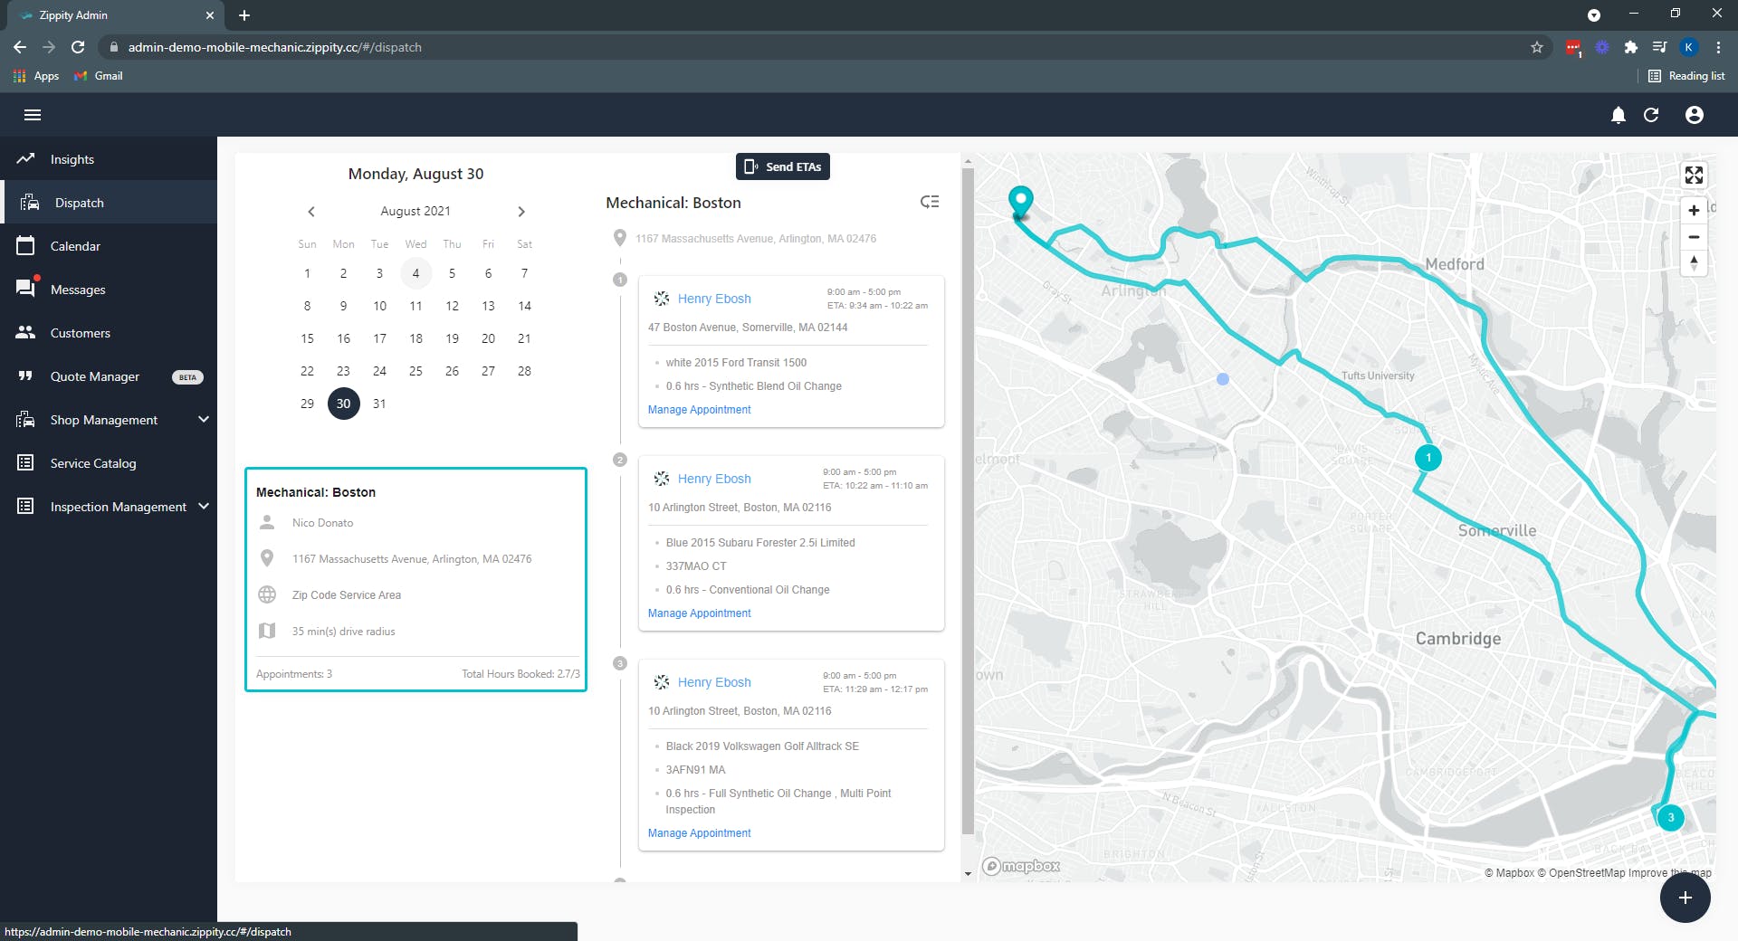Click the browser back arrow
The image size is (1738, 941).
tap(20, 47)
